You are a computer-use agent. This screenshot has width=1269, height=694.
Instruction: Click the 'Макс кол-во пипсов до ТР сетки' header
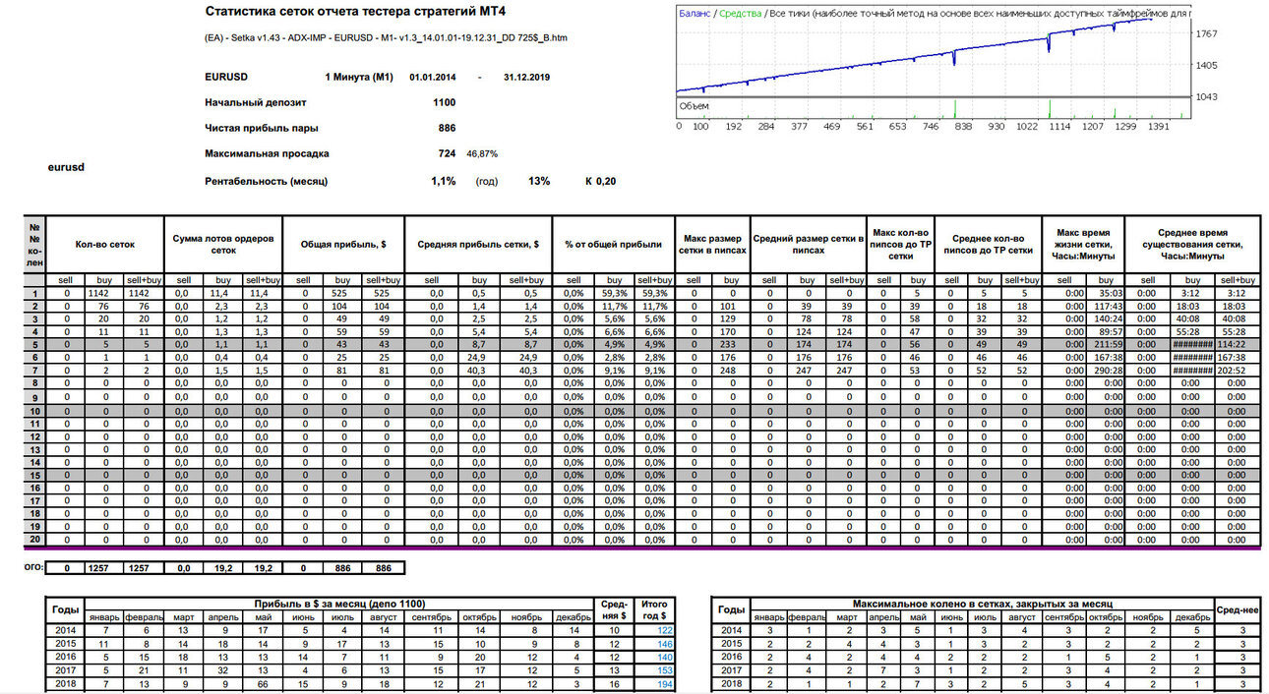[900, 245]
